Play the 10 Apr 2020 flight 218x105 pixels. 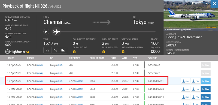click(206, 81)
